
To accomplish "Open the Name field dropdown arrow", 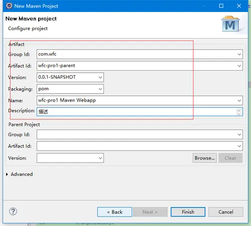I will click(239, 100).
